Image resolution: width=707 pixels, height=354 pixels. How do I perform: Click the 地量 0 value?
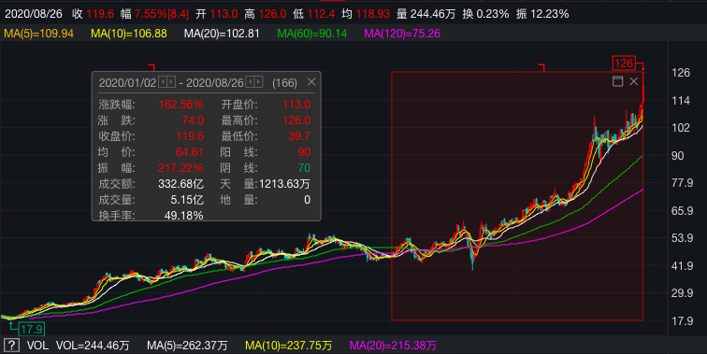click(x=307, y=200)
